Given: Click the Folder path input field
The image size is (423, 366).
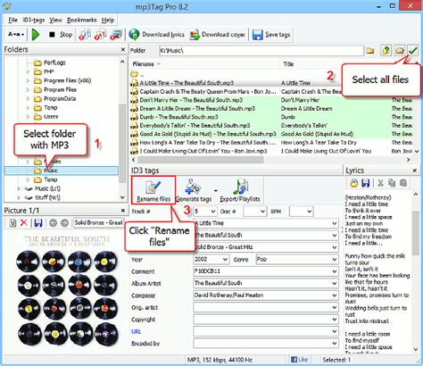Looking at the screenshot, I should coord(261,51).
